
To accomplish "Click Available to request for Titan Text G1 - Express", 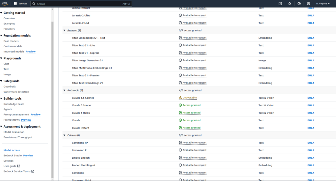I will point(194,53).
